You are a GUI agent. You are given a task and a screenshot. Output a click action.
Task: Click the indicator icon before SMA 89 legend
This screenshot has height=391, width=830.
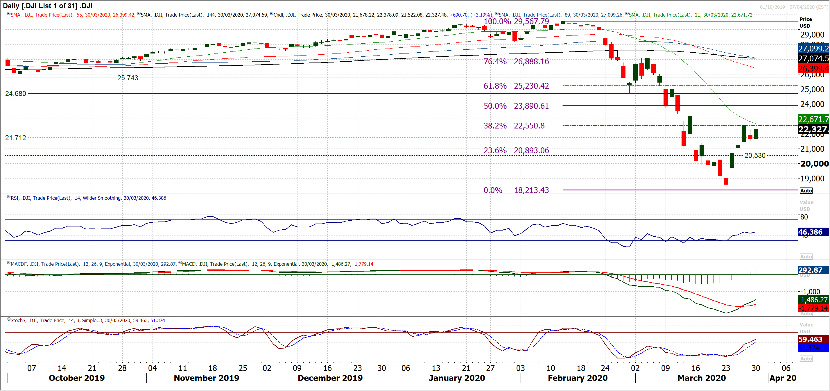point(496,14)
